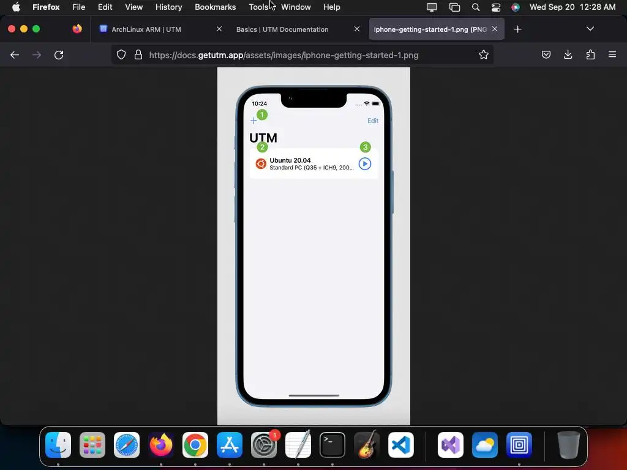Image resolution: width=627 pixels, height=470 pixels.
Task: Open the extensions puzzle icon
Action: (590, 54)
